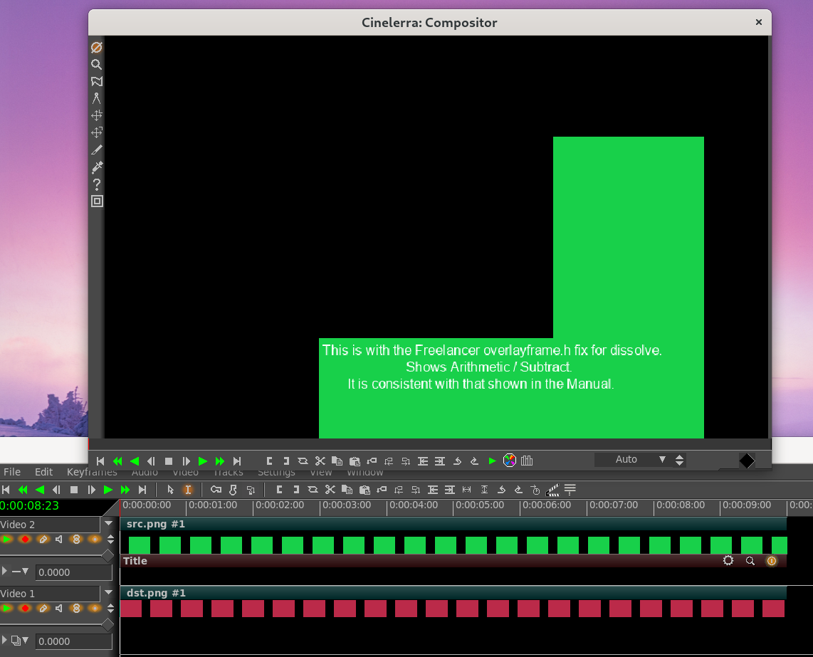Image resolution: width=813 pixels, height=657 pixels.
Task: Toggle mute on Video 2 track
Action: point(59,540)
